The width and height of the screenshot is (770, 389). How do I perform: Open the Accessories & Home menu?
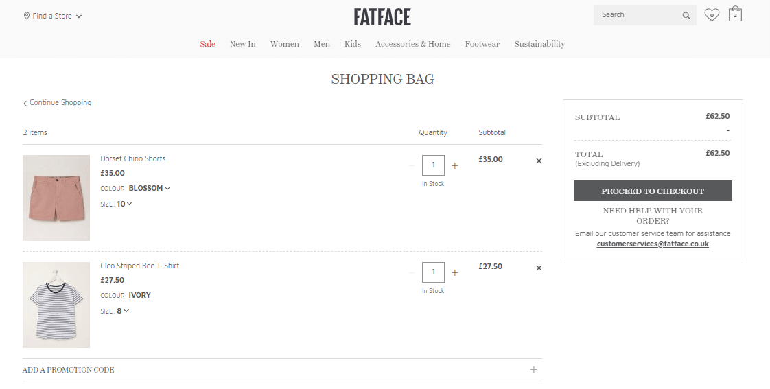[x=413, y=44]
